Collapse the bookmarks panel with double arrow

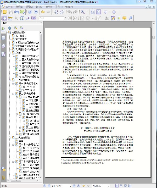coord(41,23)
